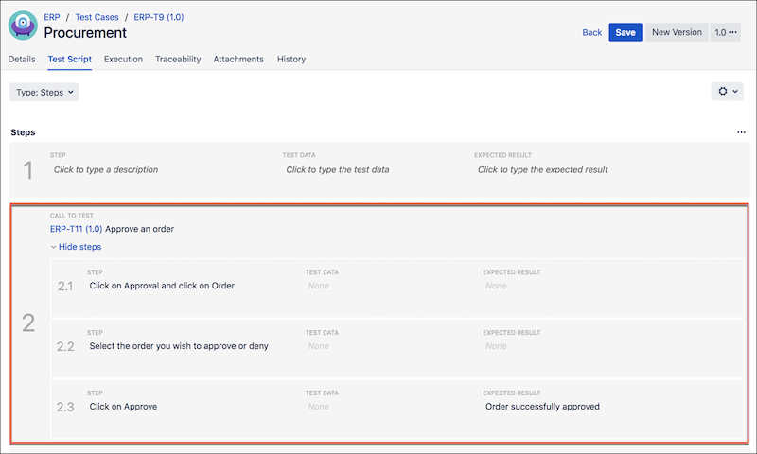Click the Save button
This screenshot has height=454, width=757.
(x=625, y=32)
